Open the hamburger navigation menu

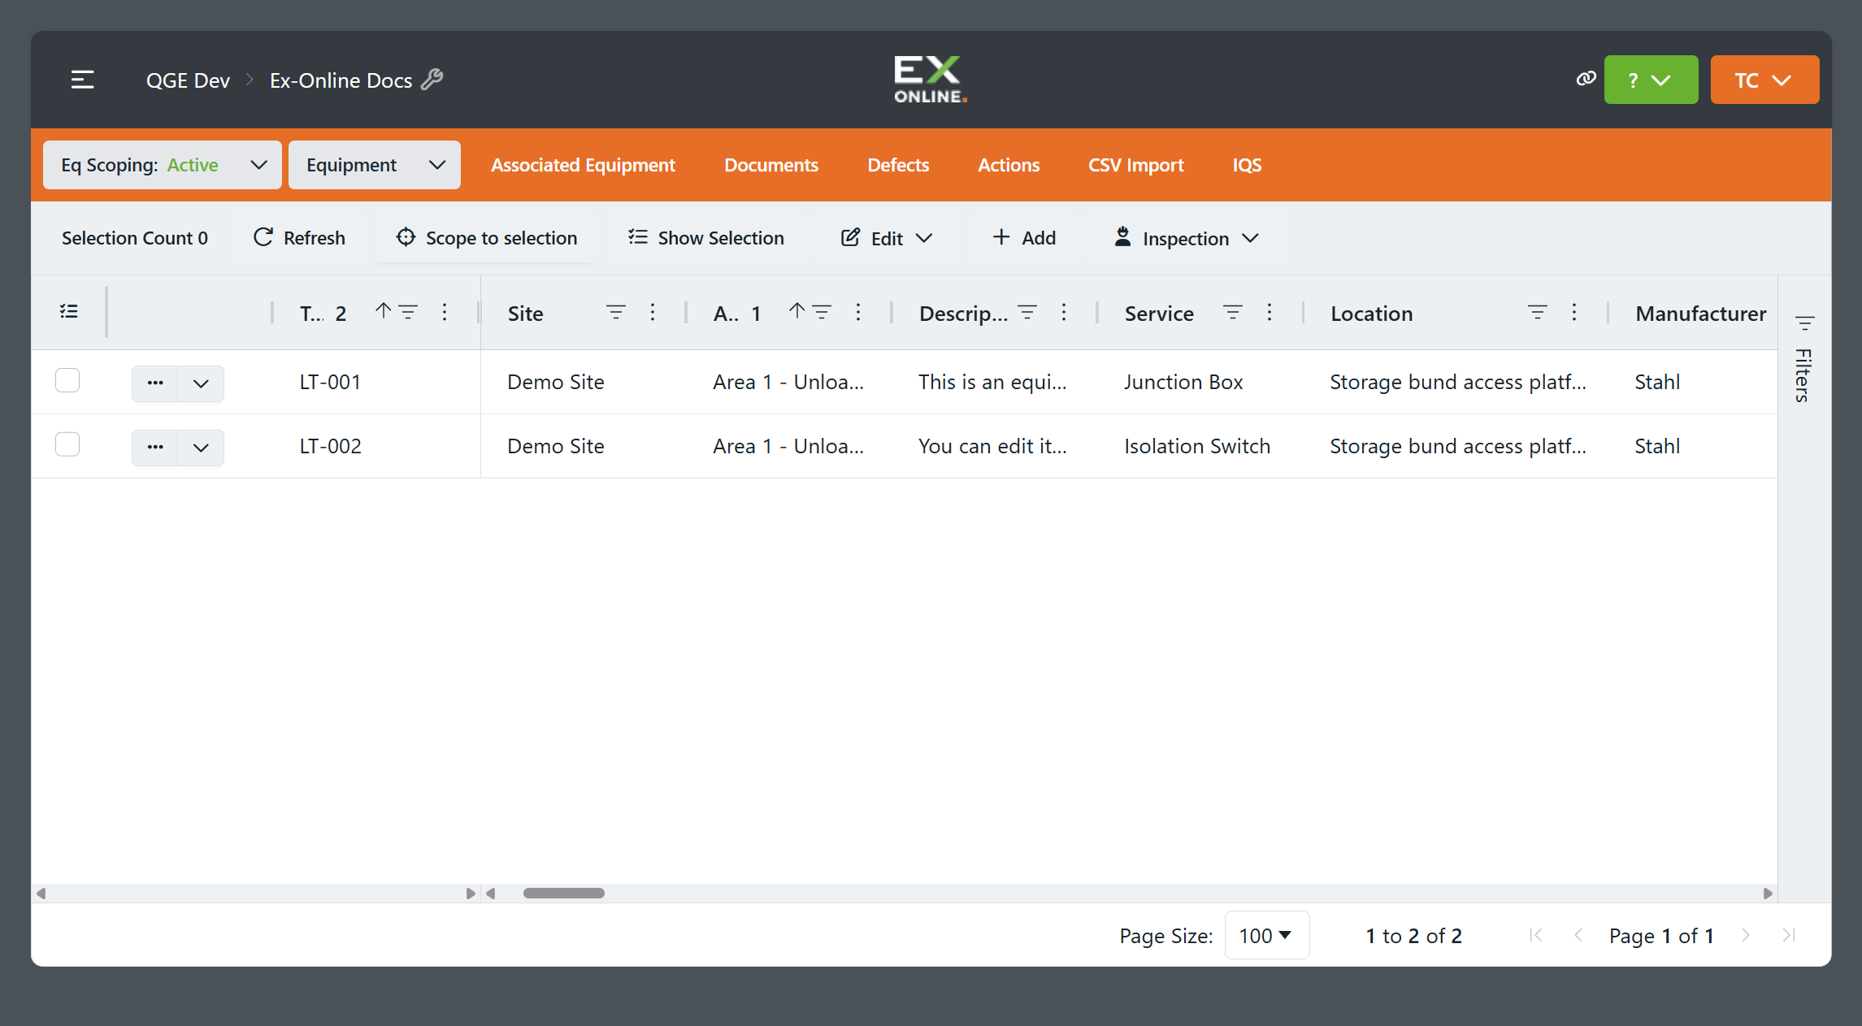click(82, 80)
